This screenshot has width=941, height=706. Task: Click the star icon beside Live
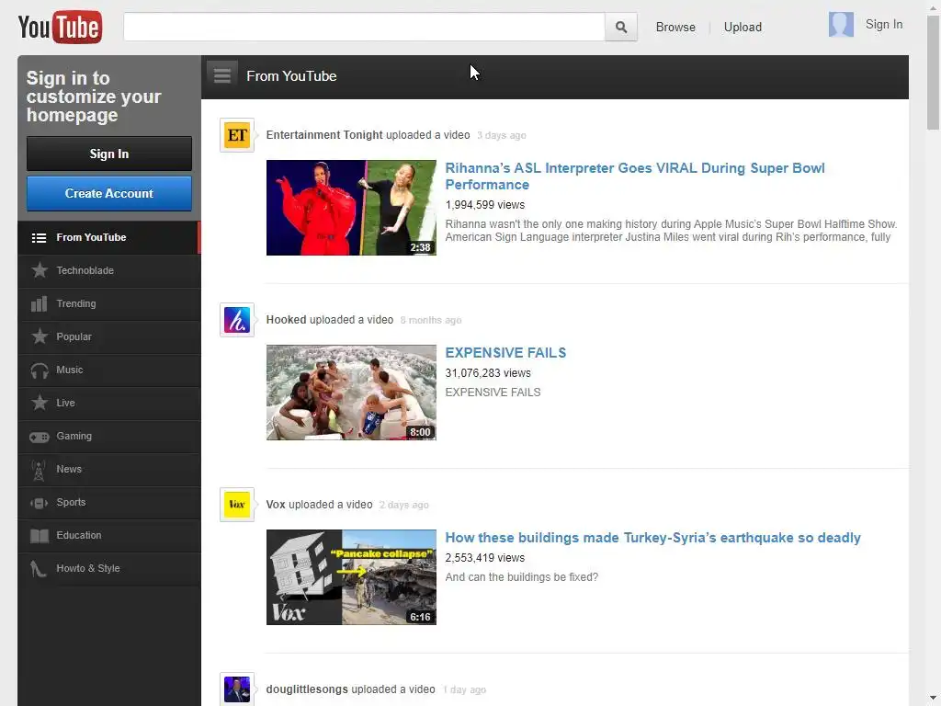coord(40,403)
